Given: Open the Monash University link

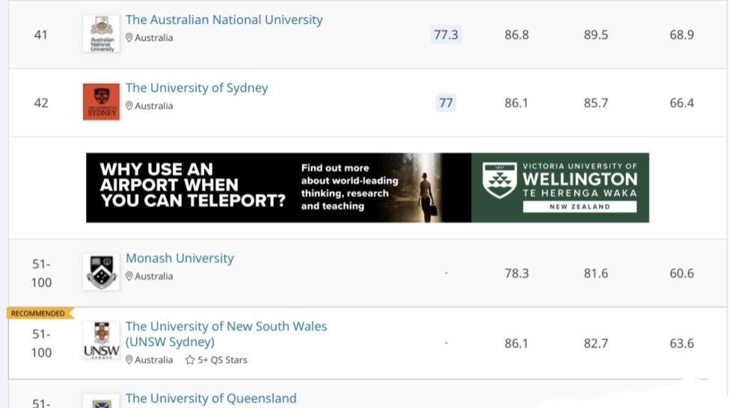Looking at the screenshot, I should tap(180, 258).
